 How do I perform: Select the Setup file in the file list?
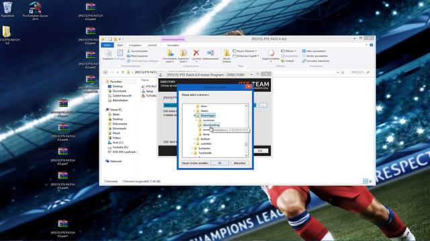coord(147,91)
